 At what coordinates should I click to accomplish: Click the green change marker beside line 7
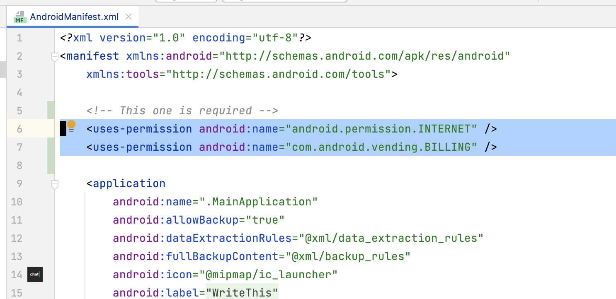pyautogui.click(x=51, y=147)
